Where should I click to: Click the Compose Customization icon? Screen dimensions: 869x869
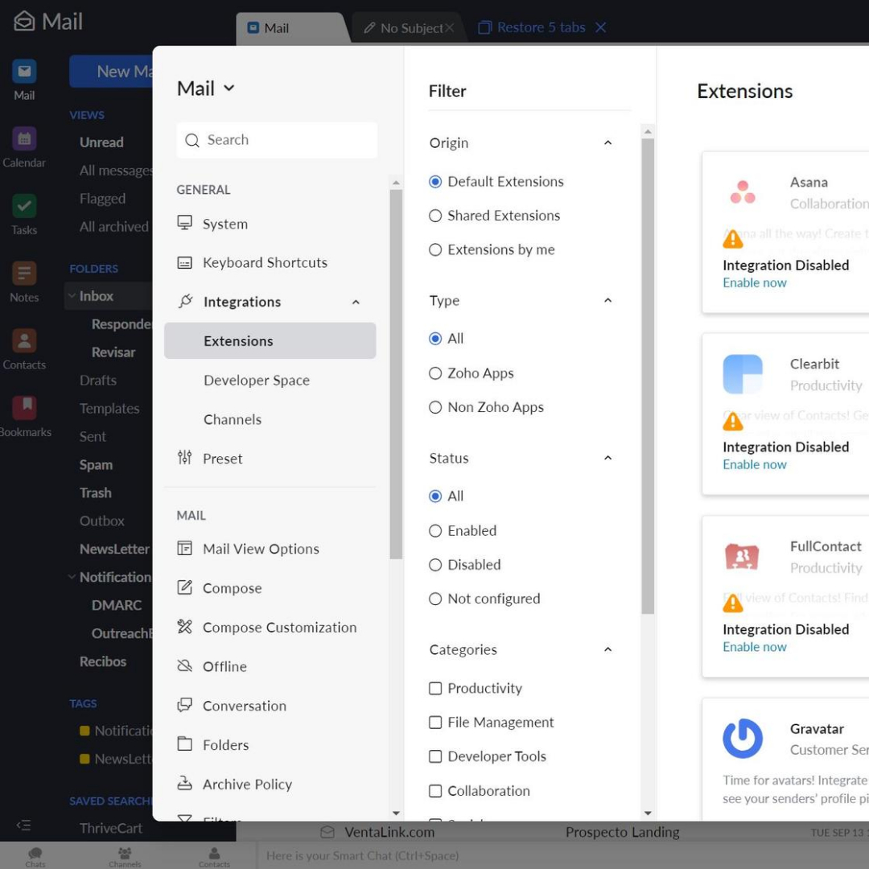(x=184, y=627)
